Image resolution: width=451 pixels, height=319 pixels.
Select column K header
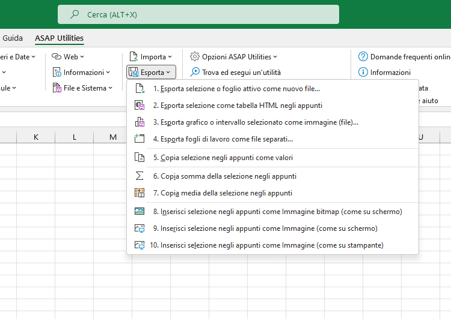36,137
